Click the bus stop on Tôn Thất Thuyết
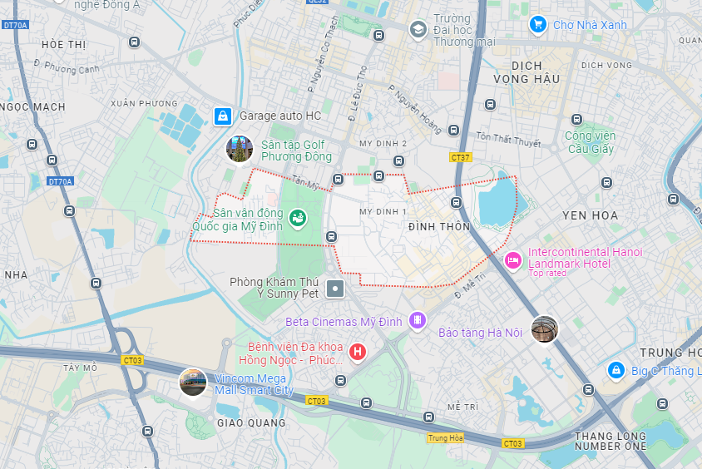This screenshot has width=702, height=469. (x=453, y=131)
